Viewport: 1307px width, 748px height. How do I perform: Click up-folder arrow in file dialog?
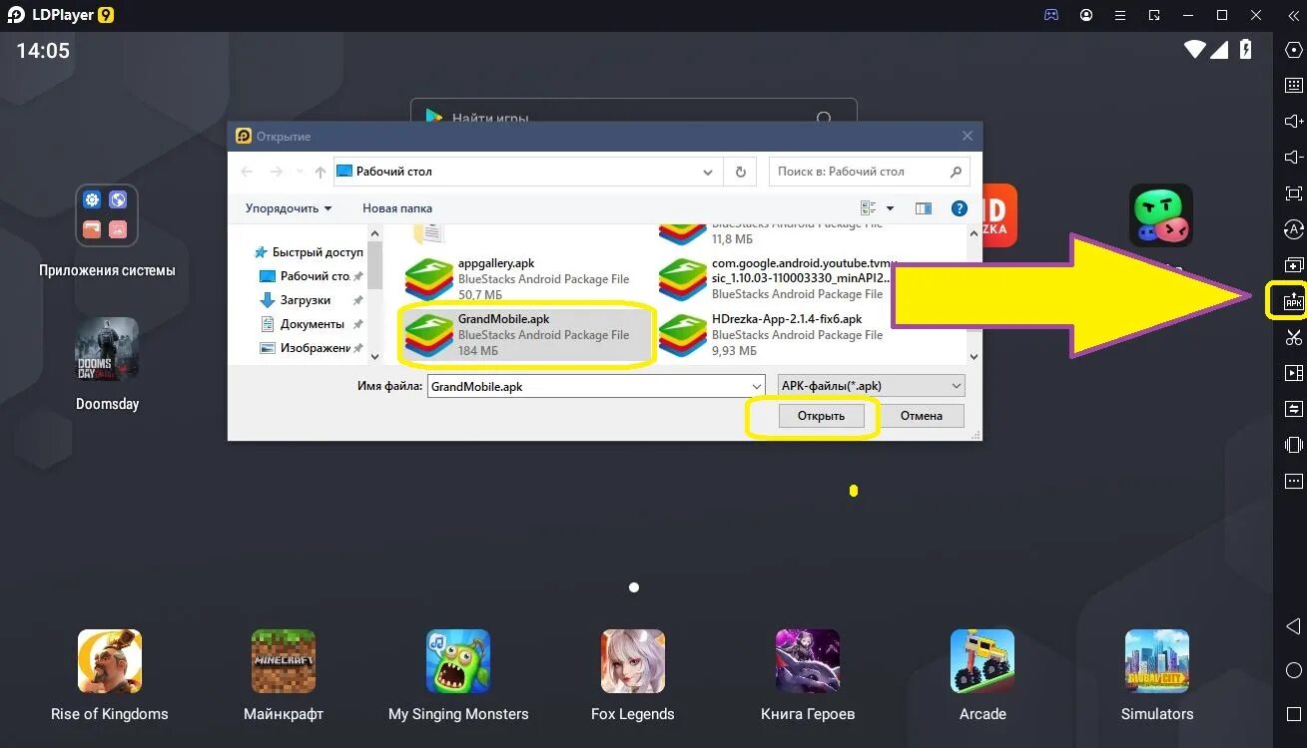pyautogui.click(x=321, y=172)
